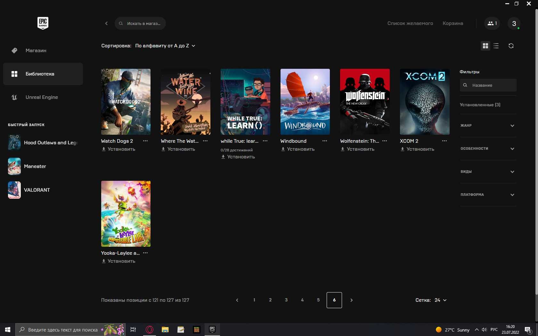This screenshot has height=336, width=538.
Task: Filter by installed games (Установленные)
Action: coord(480,105)
